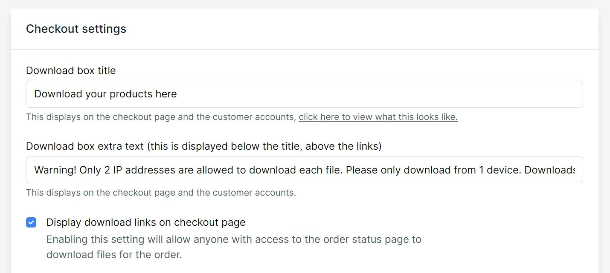Image resolution: width=610 pixels, height=273 pixels.
Task: Uncheck Display download links on checkout page checkbox
Action: tap(31, 222)
